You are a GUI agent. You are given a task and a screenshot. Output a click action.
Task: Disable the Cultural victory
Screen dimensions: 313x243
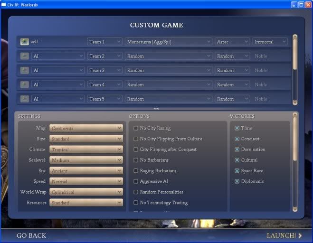pyautogui.click(x=237, y=160)
